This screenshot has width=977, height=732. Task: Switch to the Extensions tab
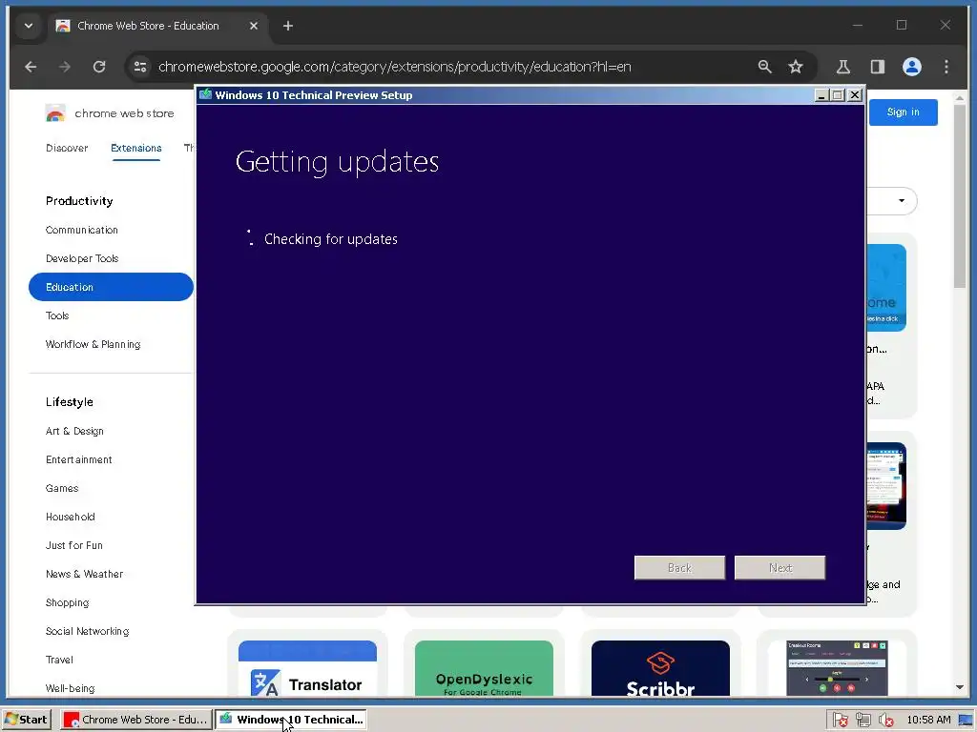point(135,148)
